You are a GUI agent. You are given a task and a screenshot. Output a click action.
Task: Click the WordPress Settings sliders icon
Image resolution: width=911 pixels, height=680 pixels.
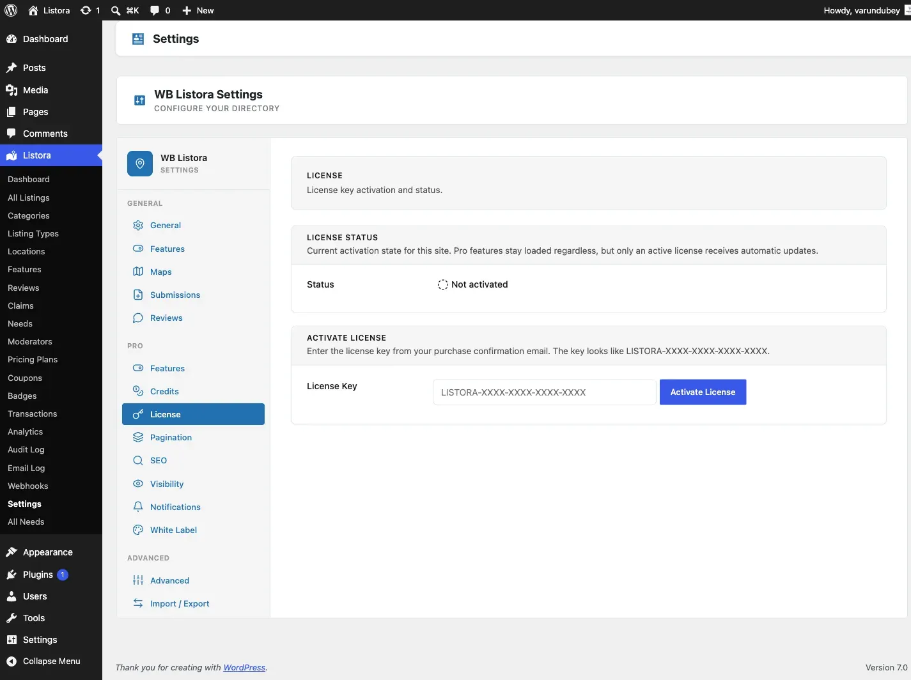pyautogui.click(x=12, y=640)
